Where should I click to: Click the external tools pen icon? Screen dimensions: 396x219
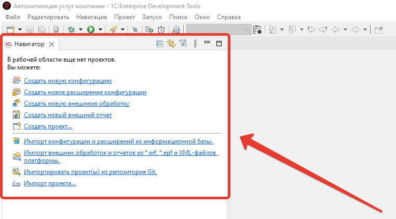113,30
